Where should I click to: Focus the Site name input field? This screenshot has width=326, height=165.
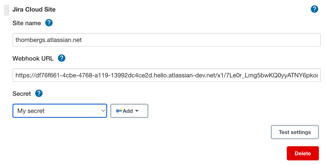[167, 40]
